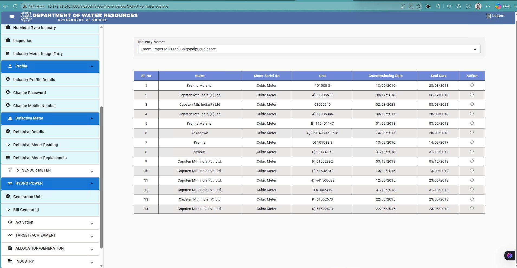Viewport: 517px width, 268px height.
Task: Select the radio button for meter 61005640
Action: tap(472, 104)
